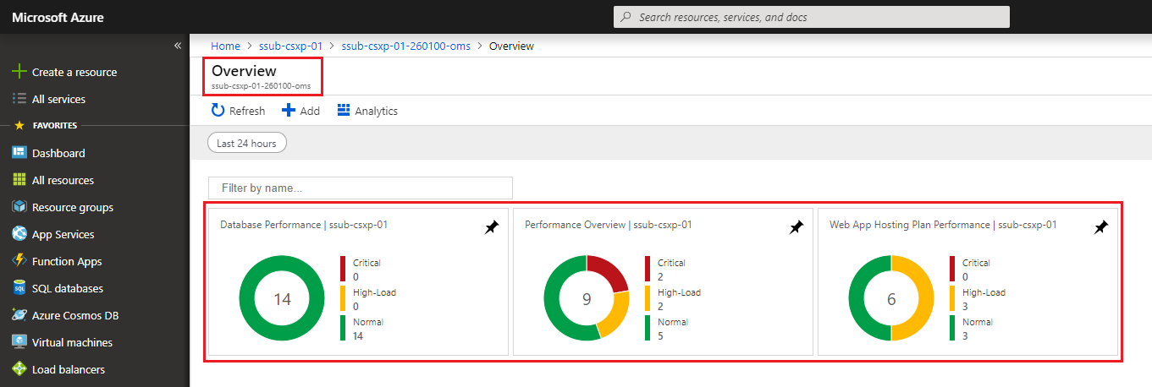Viewport: 1152px width, 387px height.
Task: Open the SQL databases icon
Action: (x=19, y=288)
